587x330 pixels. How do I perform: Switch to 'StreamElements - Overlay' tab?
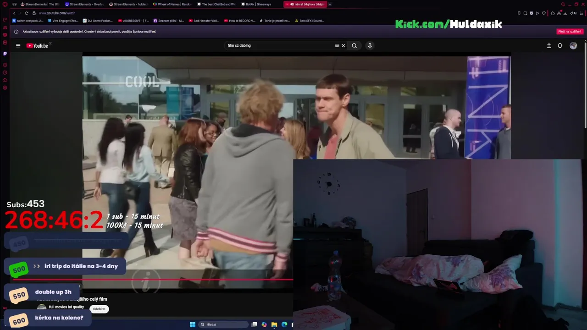point(84,4)
